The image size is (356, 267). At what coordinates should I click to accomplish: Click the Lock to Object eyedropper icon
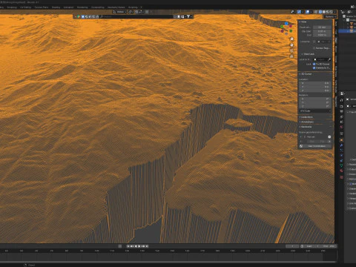click(x=329, y=59)
